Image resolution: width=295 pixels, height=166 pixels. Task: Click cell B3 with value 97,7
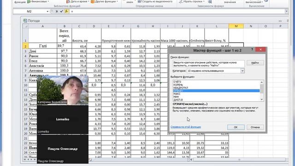[65, 51]
